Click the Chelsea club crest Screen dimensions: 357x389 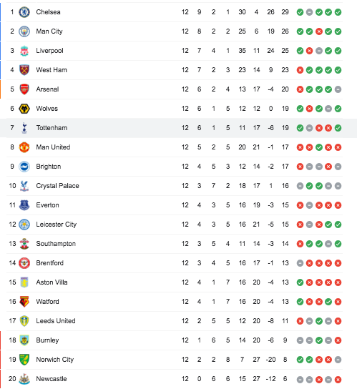pos(24,12)
